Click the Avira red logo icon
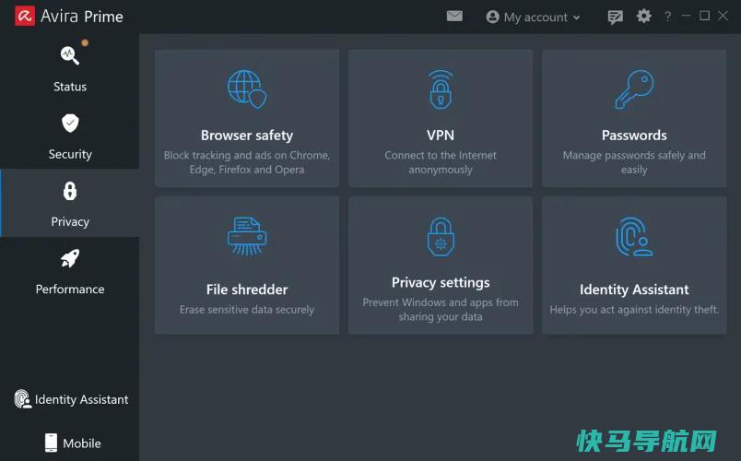Viewport: 741px width, 461px height. 25,16
